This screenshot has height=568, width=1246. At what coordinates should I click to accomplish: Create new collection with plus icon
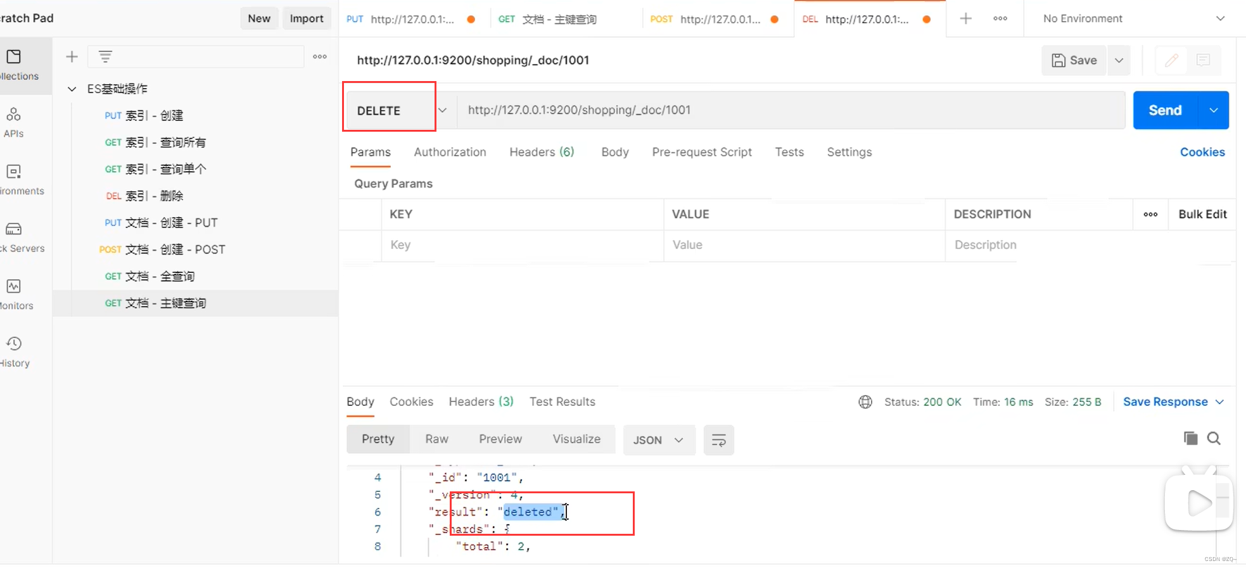pos(72,57)
